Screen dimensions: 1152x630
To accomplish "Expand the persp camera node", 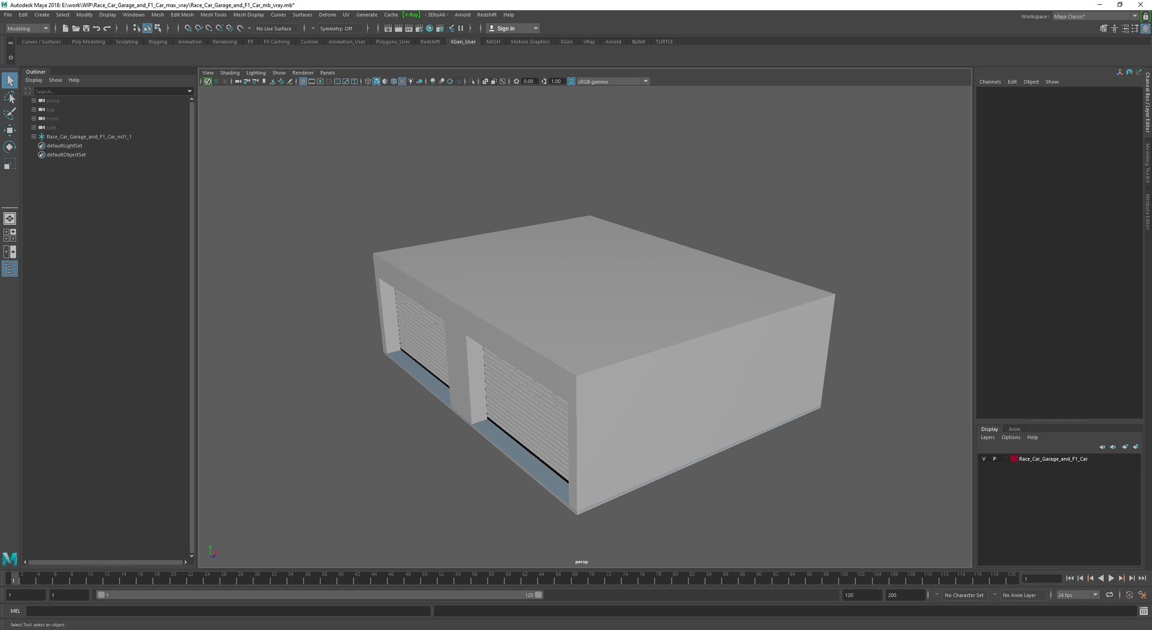I will [34, 101].
